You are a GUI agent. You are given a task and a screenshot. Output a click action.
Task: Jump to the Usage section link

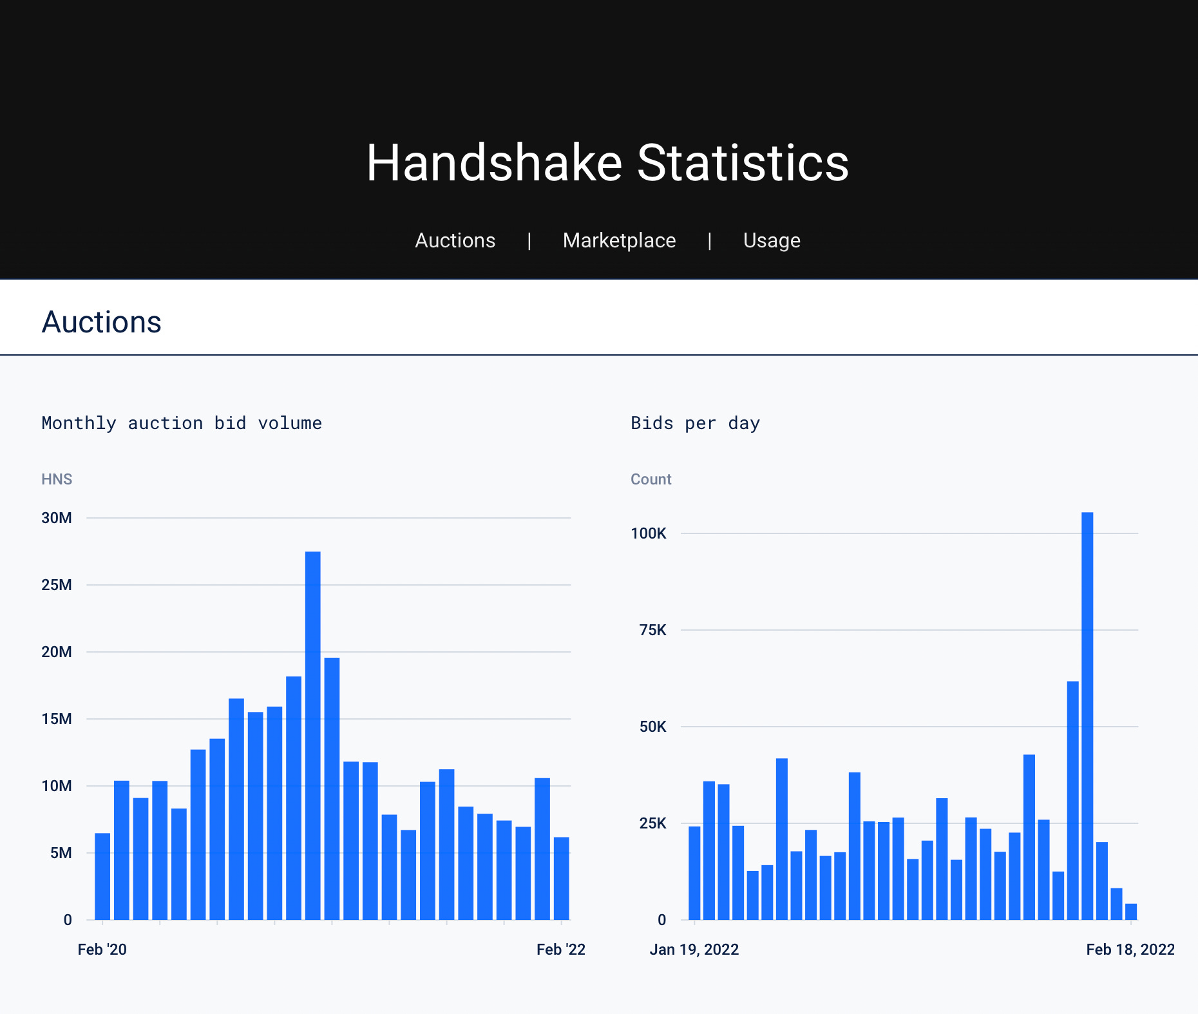[772, 240]
